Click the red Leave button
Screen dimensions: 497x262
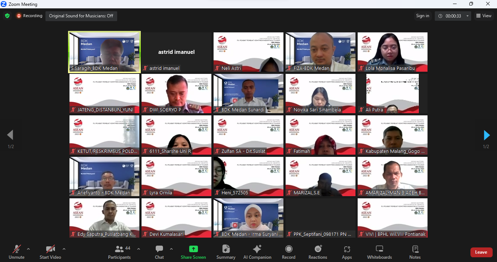481,252
